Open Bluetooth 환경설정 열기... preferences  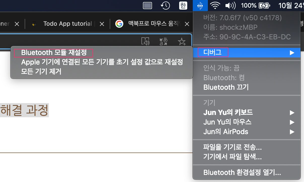pyautogui.click(x=242, y=172)
